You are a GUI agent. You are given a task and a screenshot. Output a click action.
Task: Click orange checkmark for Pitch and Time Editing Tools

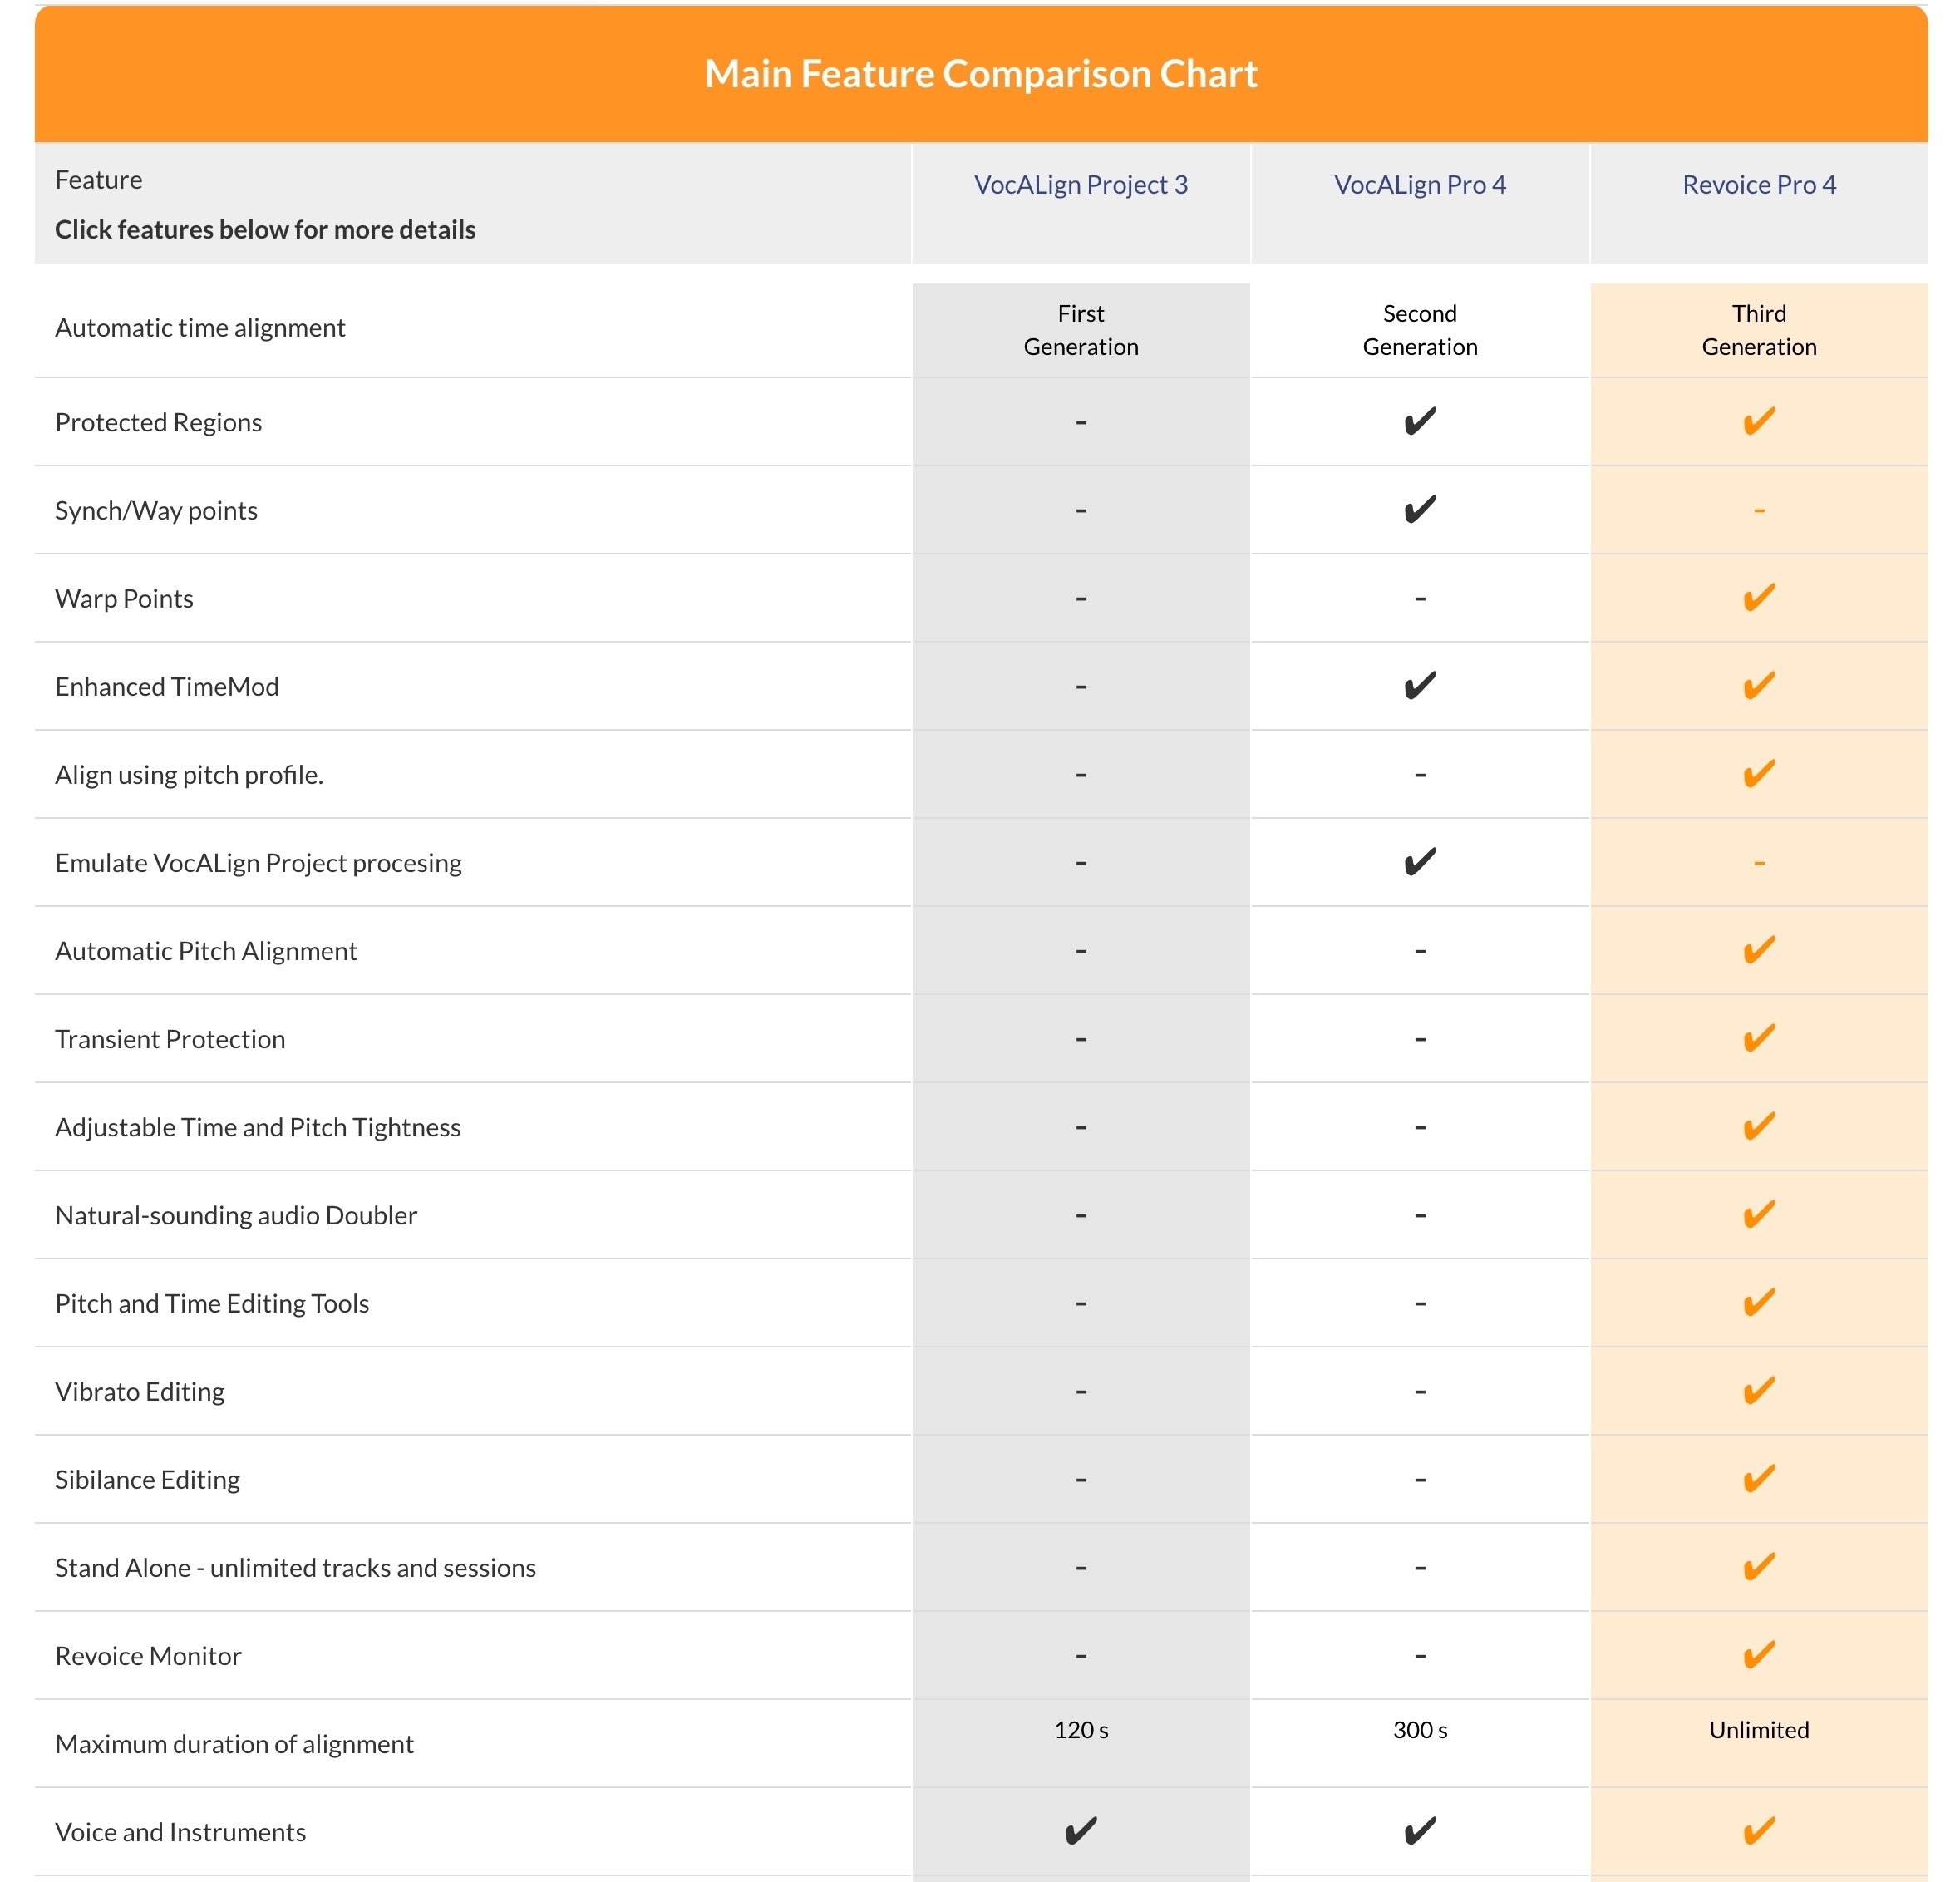pyautogui.click(x=1758, y=1303)
